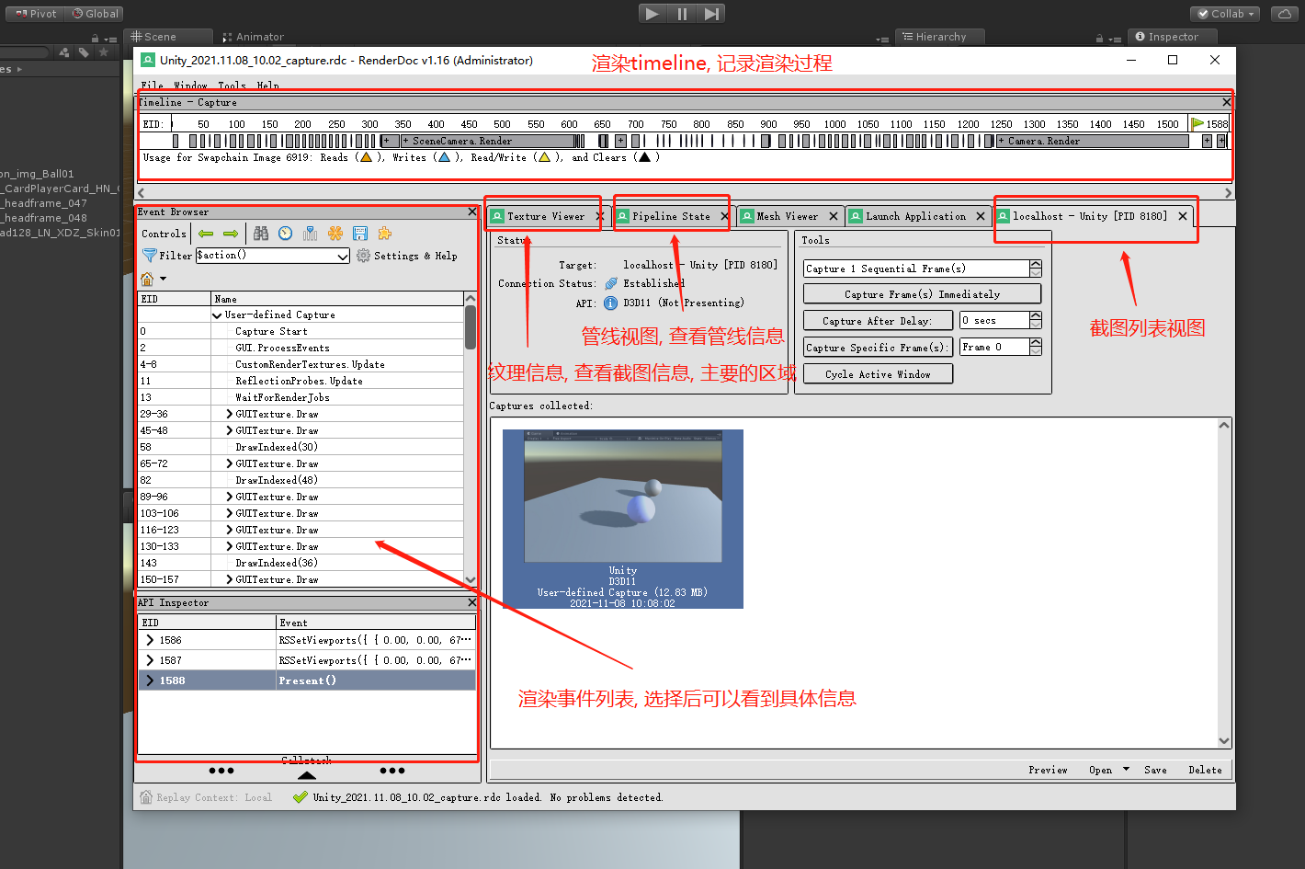Click the blue funnel Filter icon

149,256
